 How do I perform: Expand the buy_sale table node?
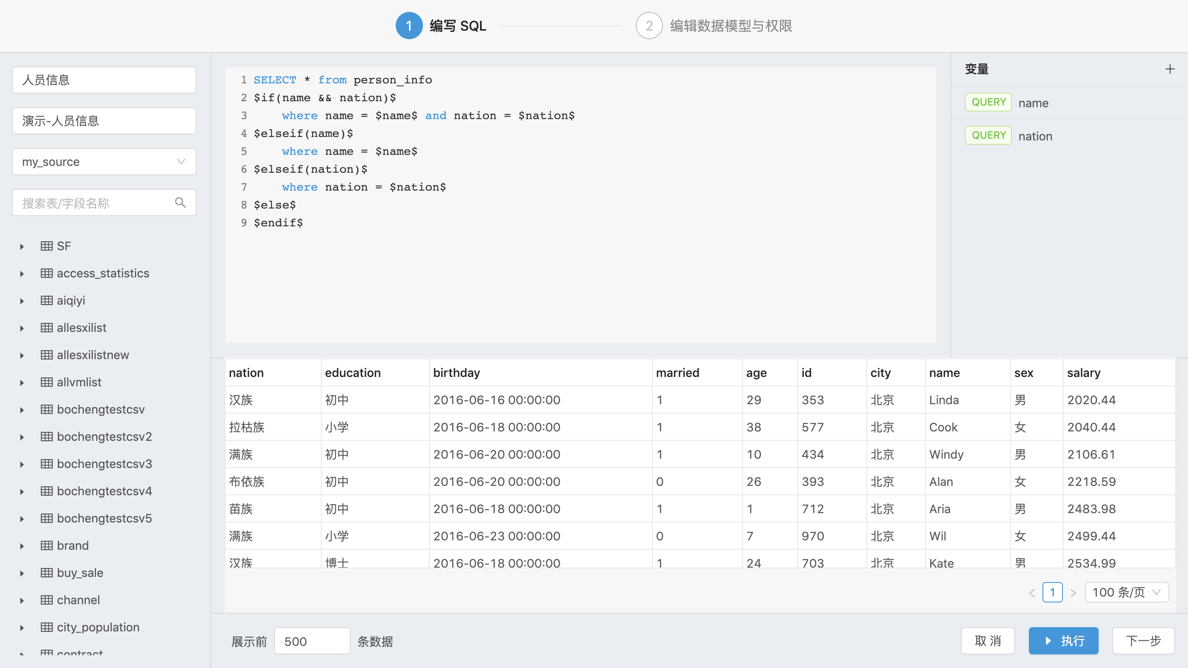[22, 573]
